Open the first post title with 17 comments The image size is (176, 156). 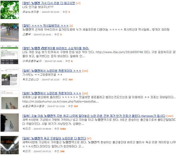pos(49,3)
